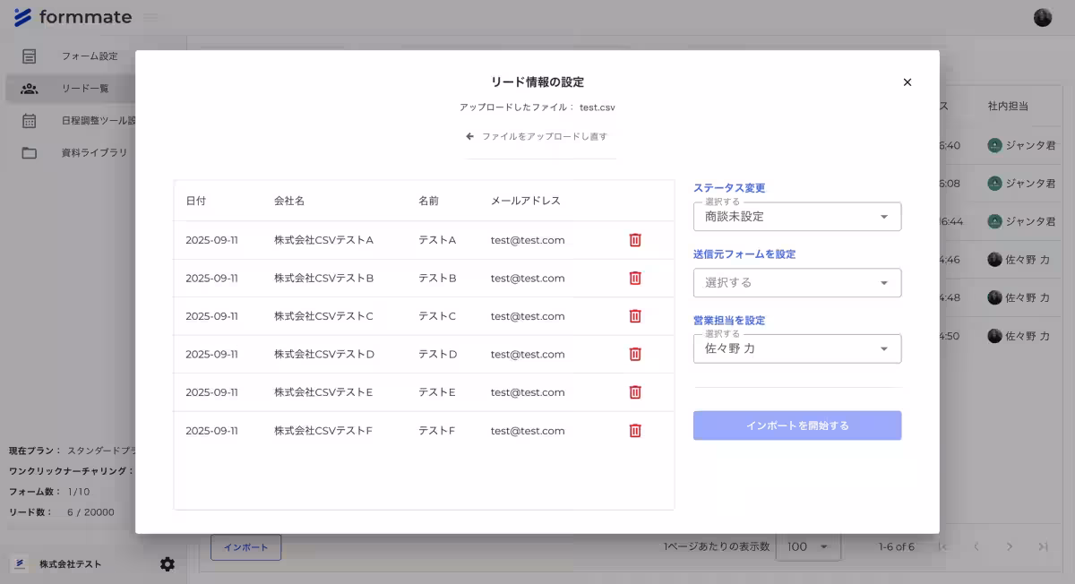Expand the 送信元フォーム 選択する dropdown
The height and width of the screenshot is (584, 1075).
pyautogui.click(x=796, y=282)
